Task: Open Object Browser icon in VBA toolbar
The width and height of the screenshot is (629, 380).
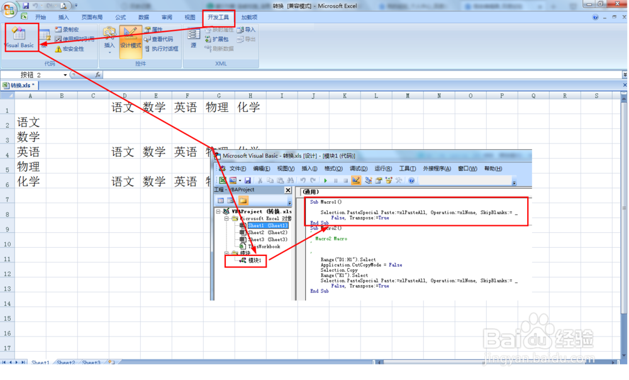Action: click(x=388, y=181)
